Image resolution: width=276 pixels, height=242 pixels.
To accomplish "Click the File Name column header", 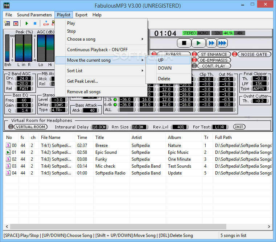I will (57, 138).
